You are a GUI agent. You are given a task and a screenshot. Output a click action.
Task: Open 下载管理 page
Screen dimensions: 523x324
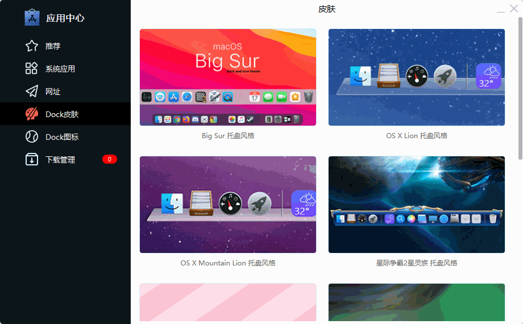[x=65, y=159]
